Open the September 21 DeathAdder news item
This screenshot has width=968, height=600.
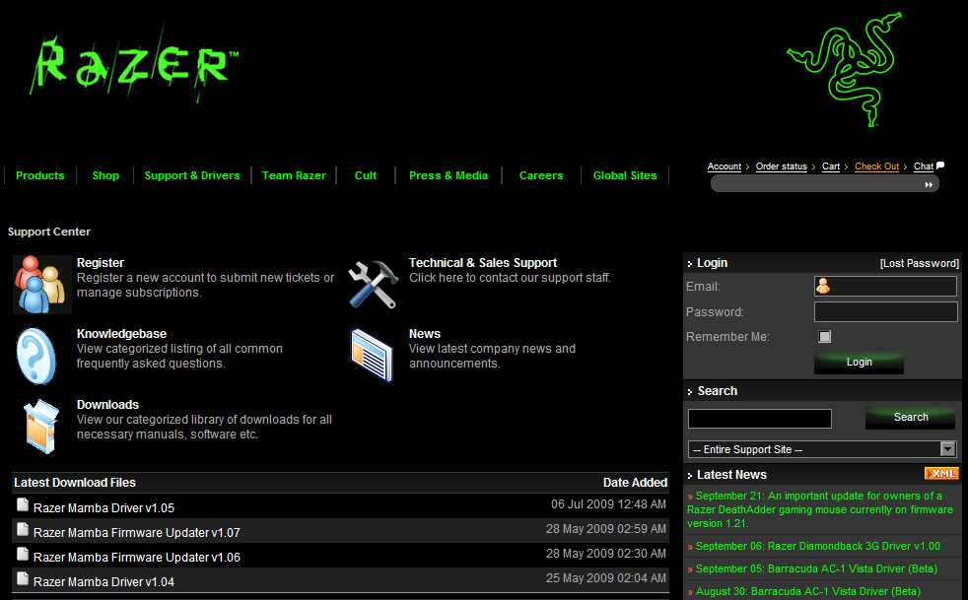click(x=820, y=509)
